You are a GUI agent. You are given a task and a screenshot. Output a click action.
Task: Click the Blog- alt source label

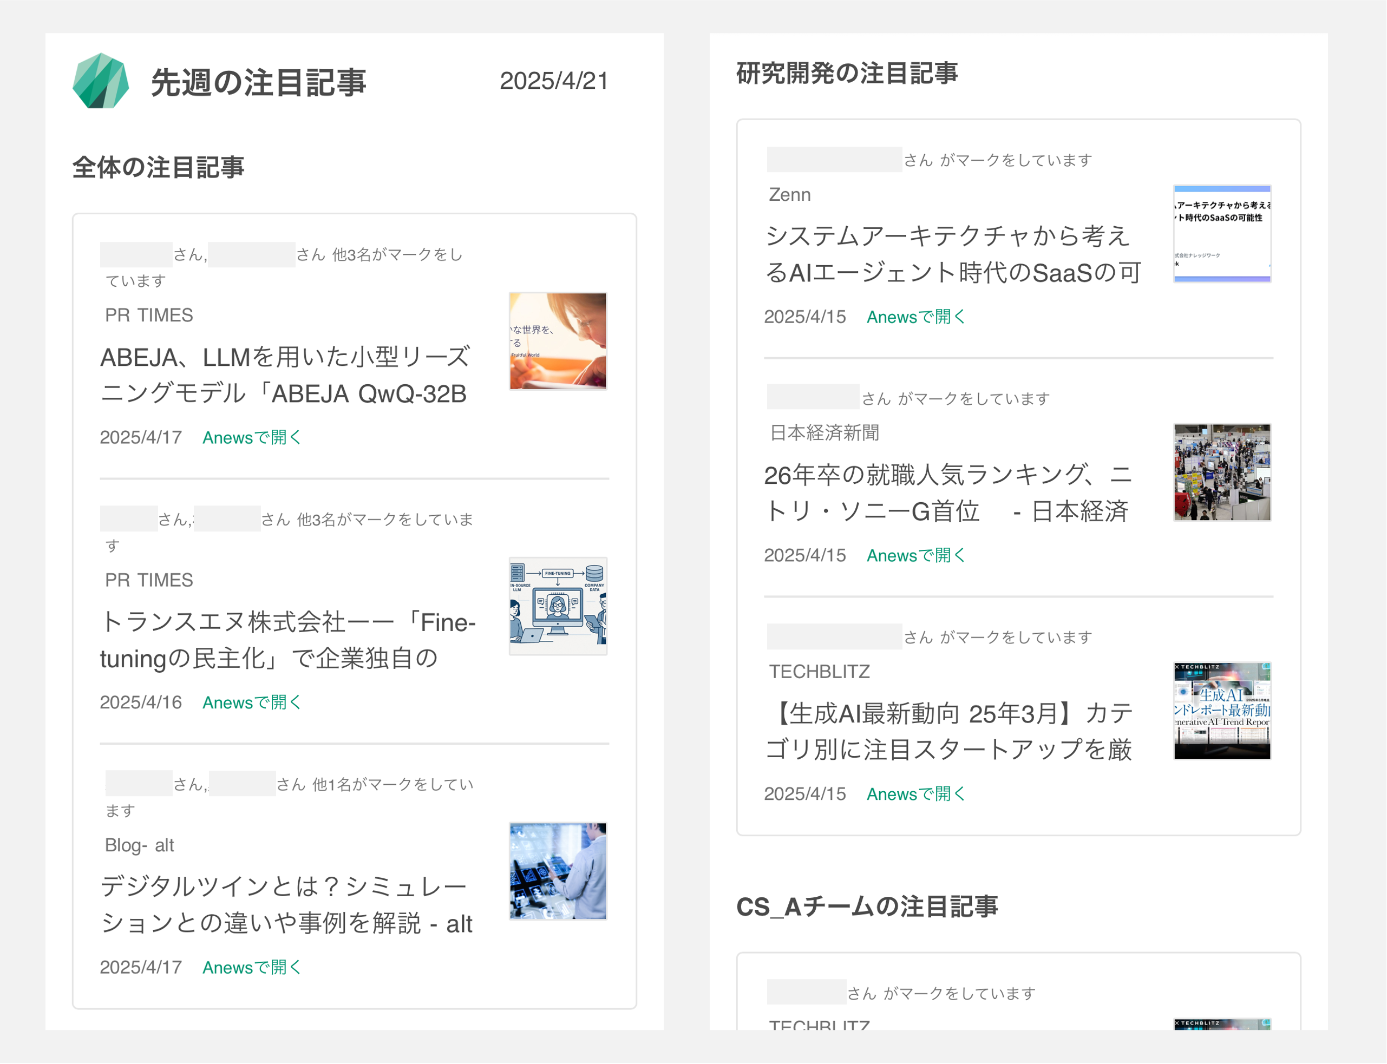[x=139, y=845]
